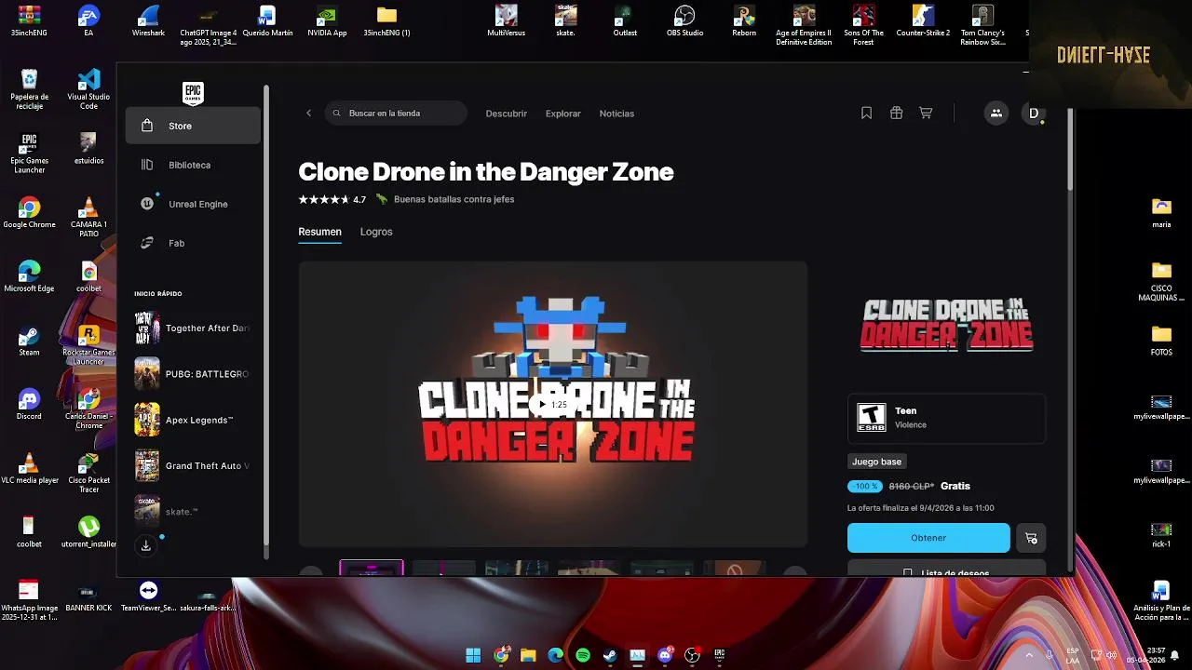The width and height of the screenshot is (1192, 670).
Task: Open notifications bell in system tray
Action: pos(1174,655)
